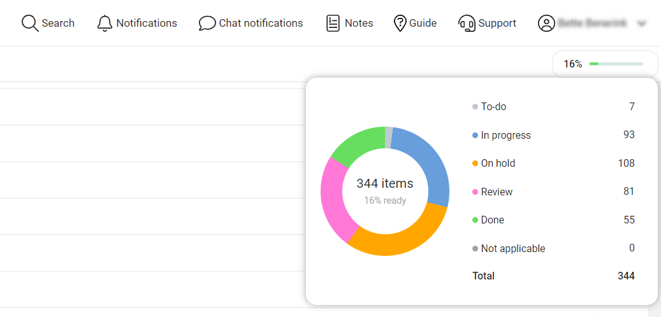
Task: Click the Not applicable legend entry
Action: click(512, 248)
